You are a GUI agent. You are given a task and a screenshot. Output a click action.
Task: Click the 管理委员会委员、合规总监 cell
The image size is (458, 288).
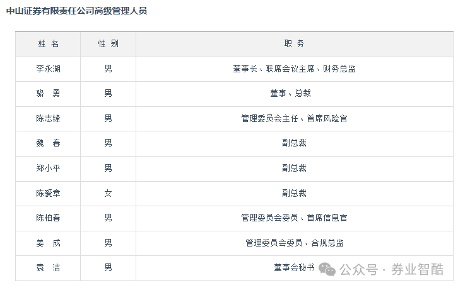click(294, 243)
